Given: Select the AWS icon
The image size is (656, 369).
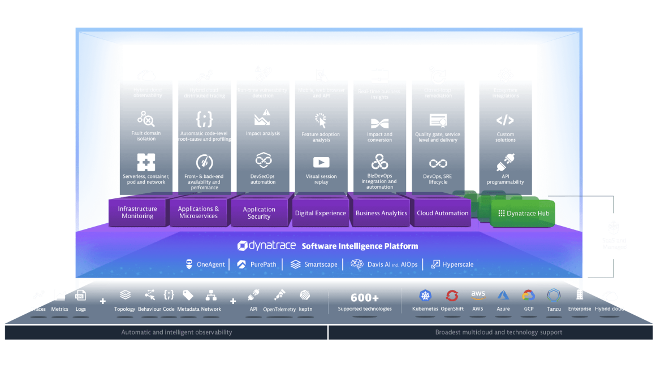Looking at the screenshot, I should [x=478, y=294].
